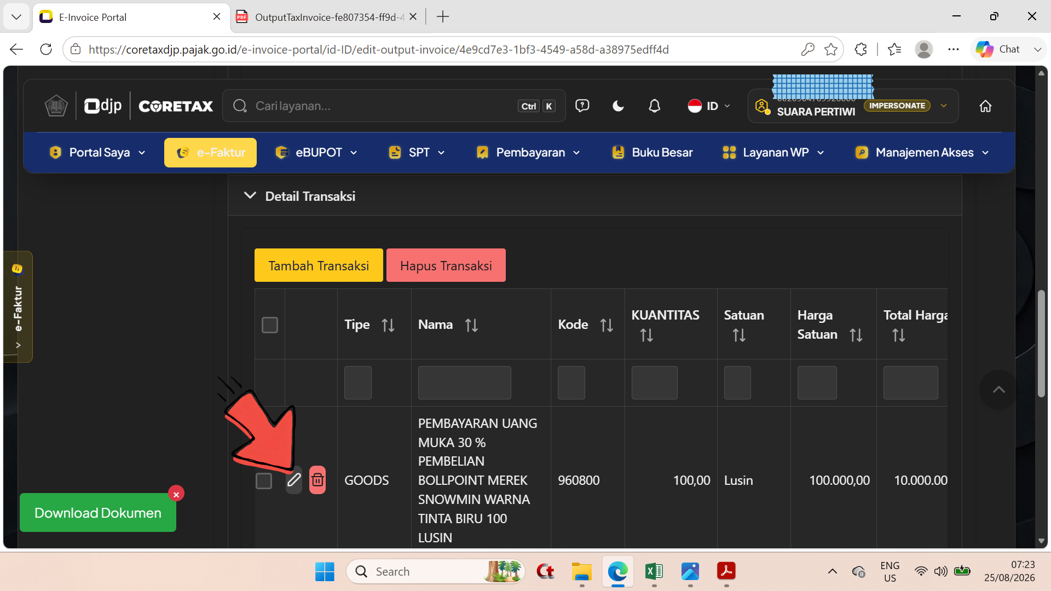Click Download Dokumen button
The width and height of the screenshot is (1051, 591).
pos(98,513)
